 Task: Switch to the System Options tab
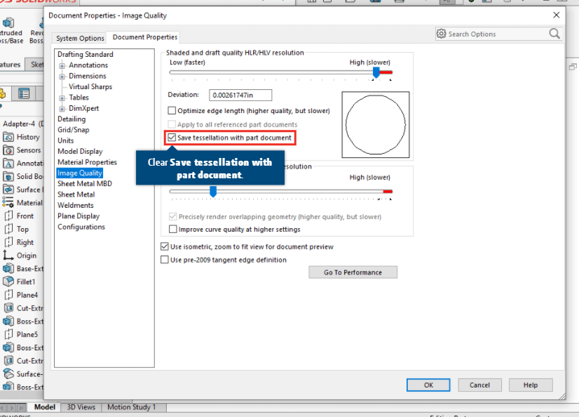[80, 38]
